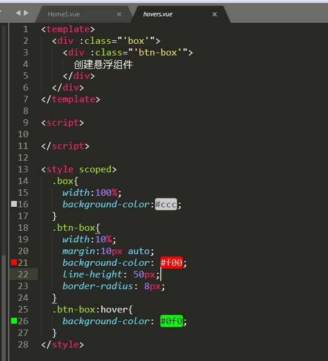Click the 'box' class string on line 2
Viewport: 328px width, 361px height.
tap(136, 41)
